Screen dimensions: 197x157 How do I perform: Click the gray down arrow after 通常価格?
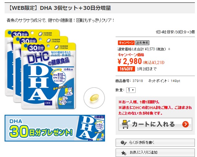click(169, 49)
